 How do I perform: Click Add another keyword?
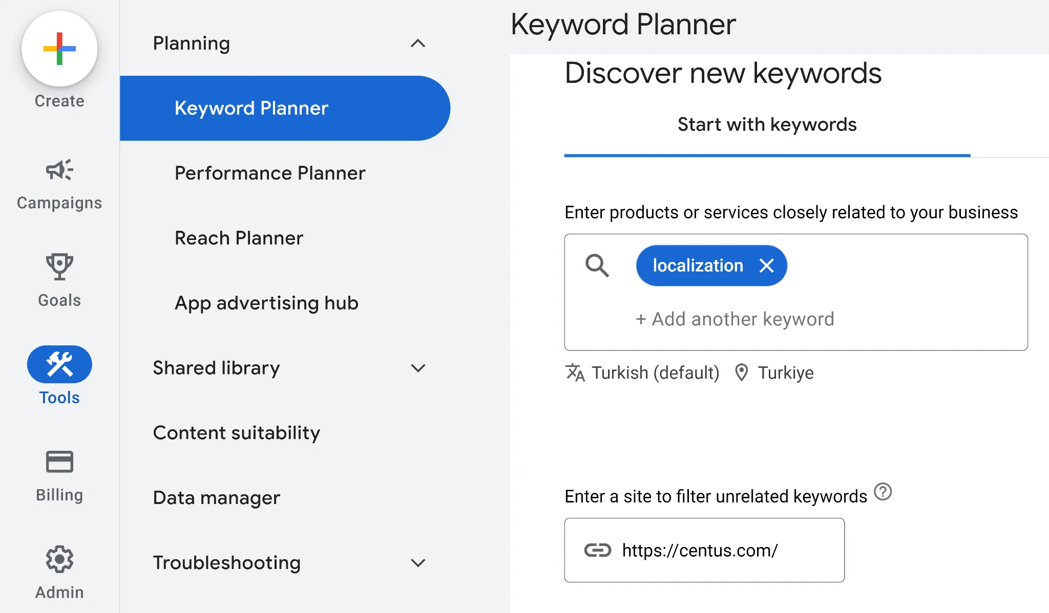(735, 319)
